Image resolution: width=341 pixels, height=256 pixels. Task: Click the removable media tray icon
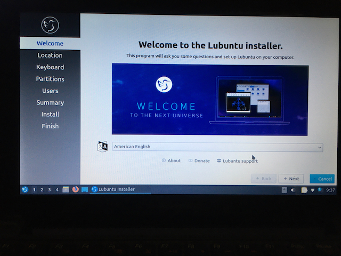[x=284, y=190]
